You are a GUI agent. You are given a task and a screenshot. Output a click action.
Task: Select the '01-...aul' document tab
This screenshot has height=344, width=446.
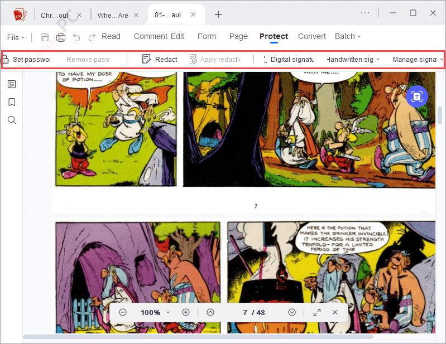pos(167,14)
